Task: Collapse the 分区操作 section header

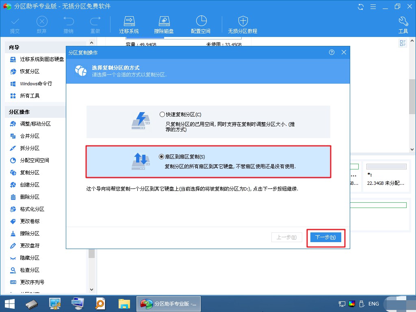Action: (35, 112)
